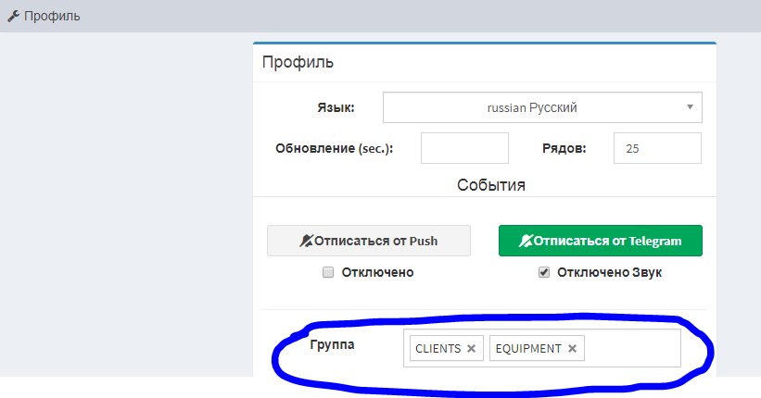Remove the CLIENTS tag with its x icon

(x=471, y=349)
